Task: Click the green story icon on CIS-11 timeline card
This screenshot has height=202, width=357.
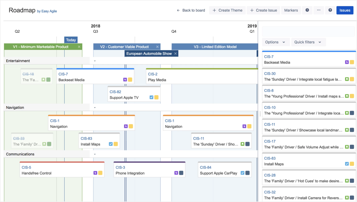Action: pos(242,144)
